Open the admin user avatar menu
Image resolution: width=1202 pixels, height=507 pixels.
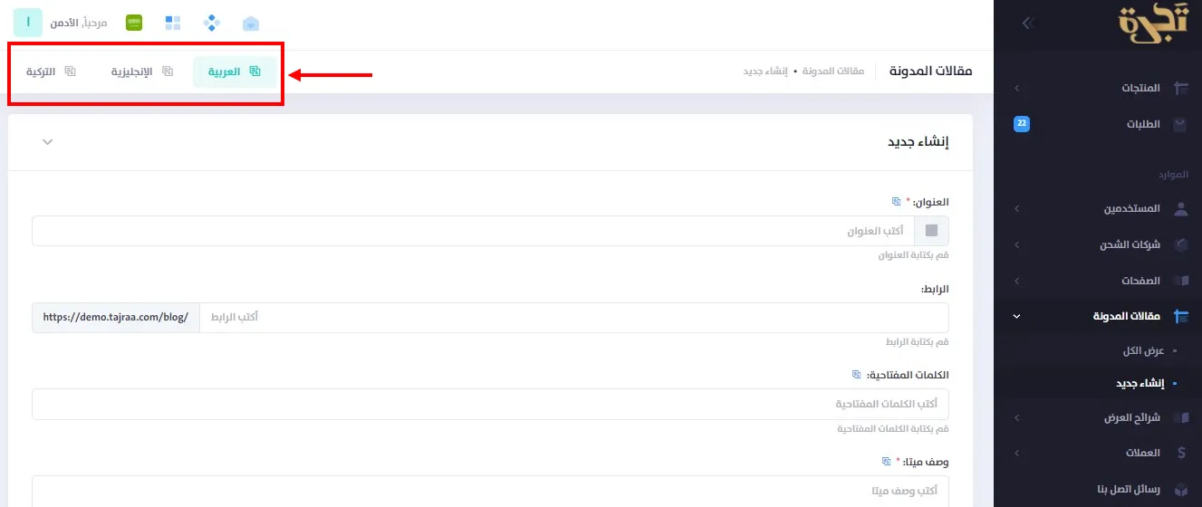click(28, 22)
